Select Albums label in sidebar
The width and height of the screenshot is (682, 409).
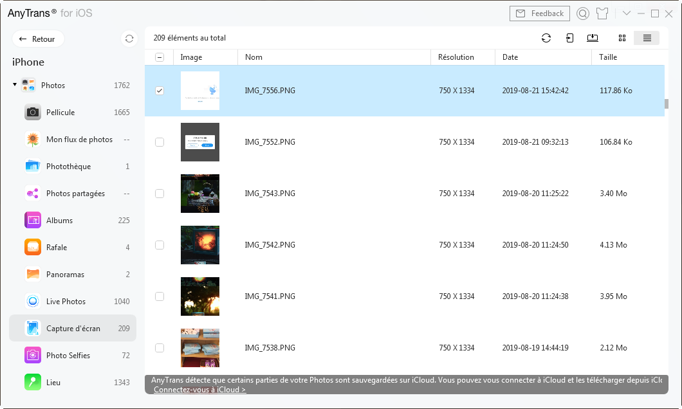[x=60, y=221]
